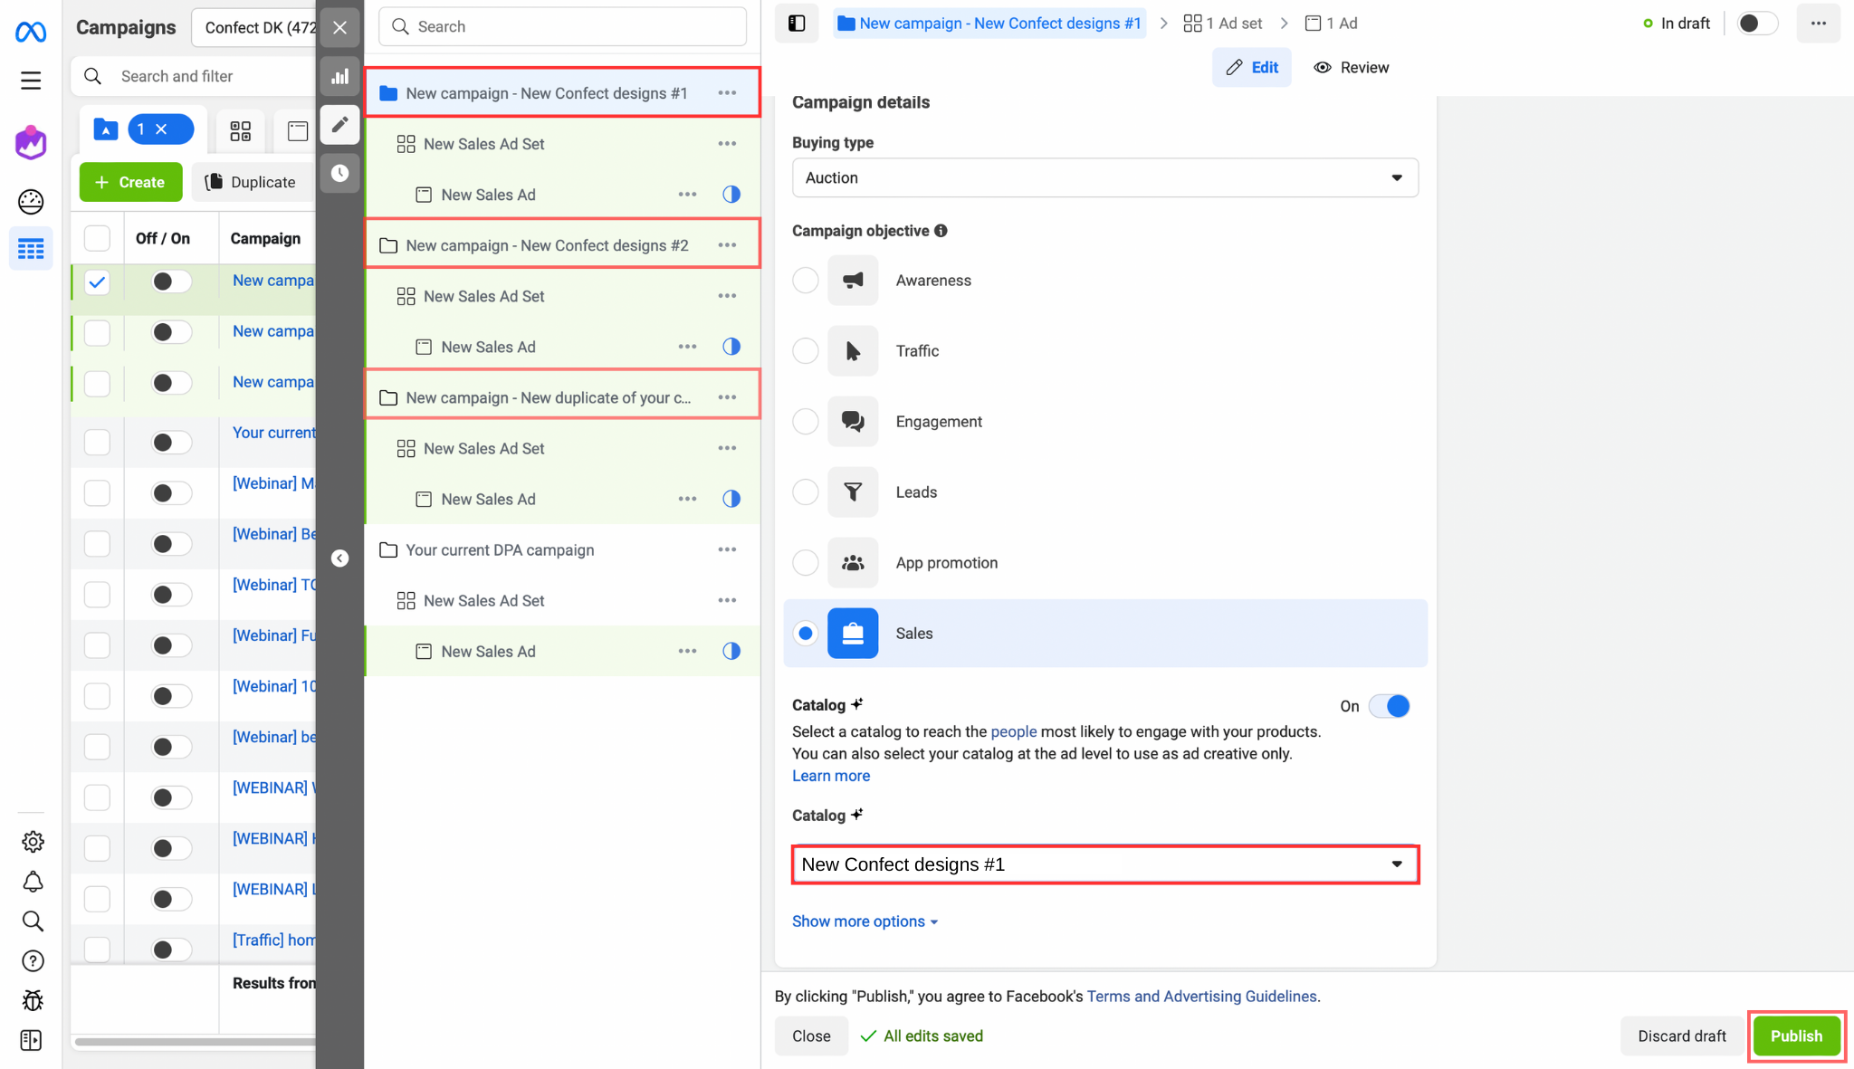Open the sidebar search magnifier icon
Screen dimensions: 1854x1069
(x=33, y=921)
